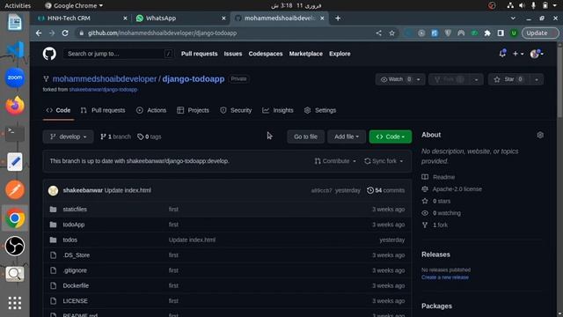Focus the Search or jump to field
The height and width of the screenshot is (317, 563).
[x=118, y=54]
